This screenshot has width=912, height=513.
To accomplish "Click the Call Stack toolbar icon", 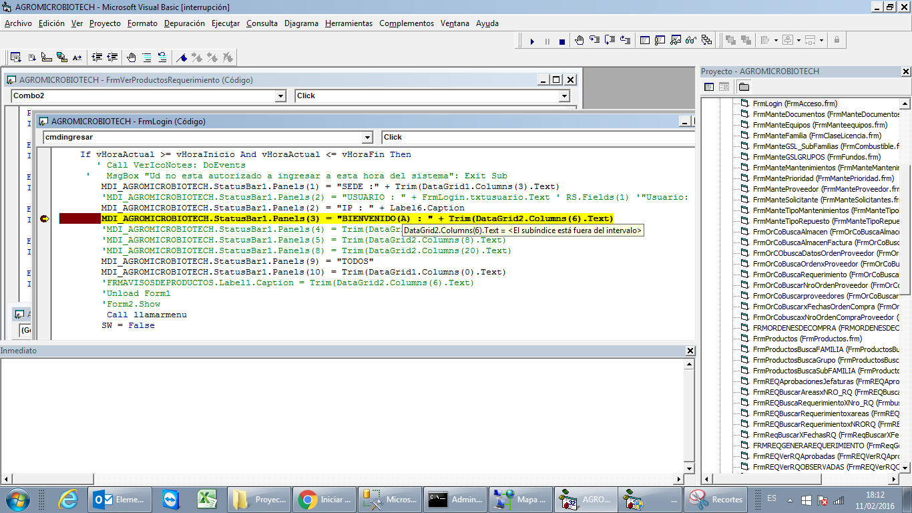I will (x=707, y=41).
